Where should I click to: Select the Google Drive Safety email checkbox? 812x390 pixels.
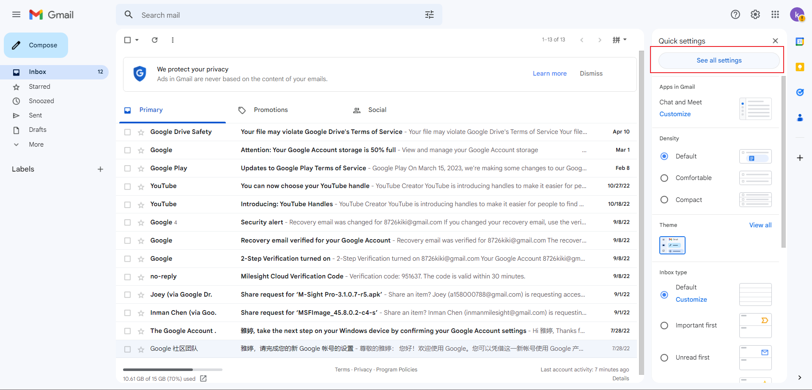click(127, 132)
